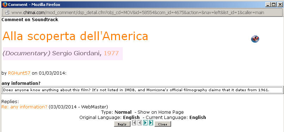The image size is (284, 132).
Task: Click the round flag globe icon beside the title
Action: click(255, 39)
